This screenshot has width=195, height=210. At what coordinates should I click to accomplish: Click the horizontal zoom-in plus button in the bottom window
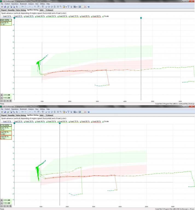(x=10, y=206)
